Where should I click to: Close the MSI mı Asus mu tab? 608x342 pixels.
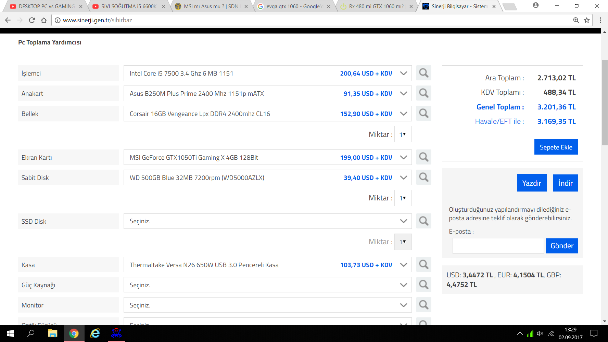pyautogui.click(x=246, y=6)
